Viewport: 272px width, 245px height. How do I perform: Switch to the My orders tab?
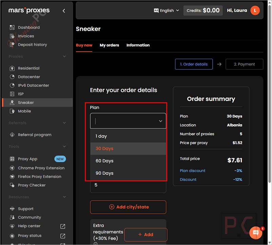tap(109, 45)
